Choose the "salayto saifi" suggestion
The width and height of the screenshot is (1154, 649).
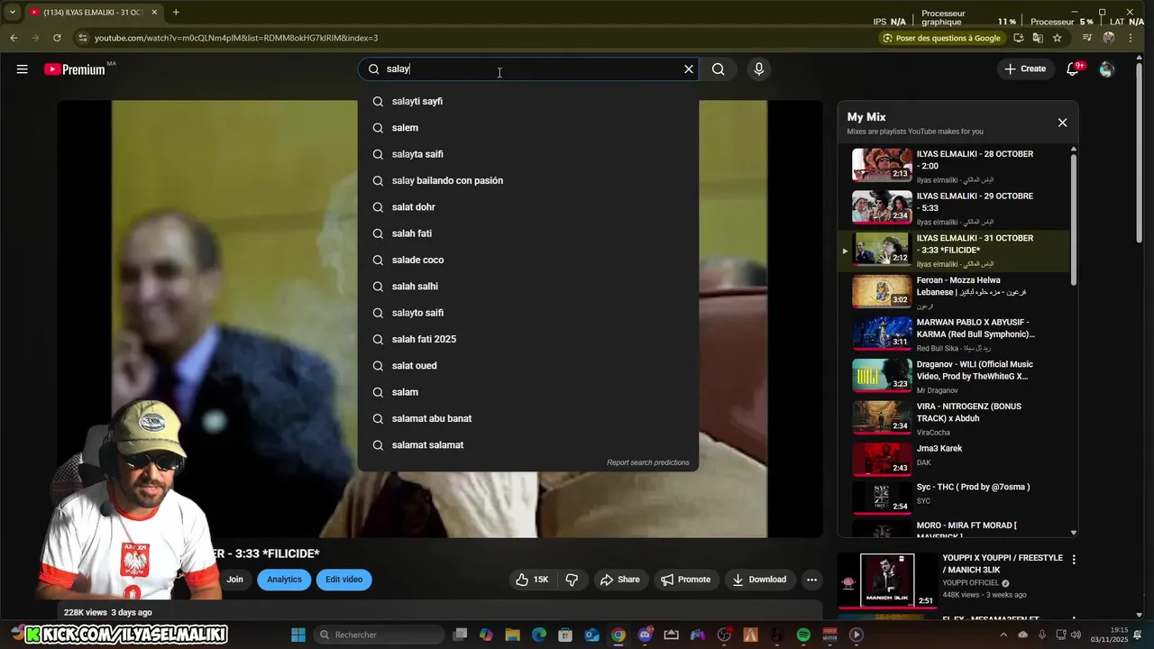pos(528,313)
